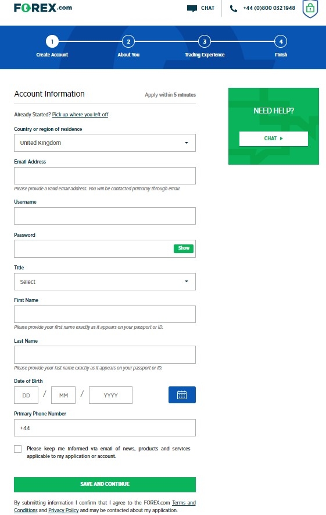Tick the keep me informed checkbox
The image size is (326, 515).
pyautogui.click(x=17, y=449)
